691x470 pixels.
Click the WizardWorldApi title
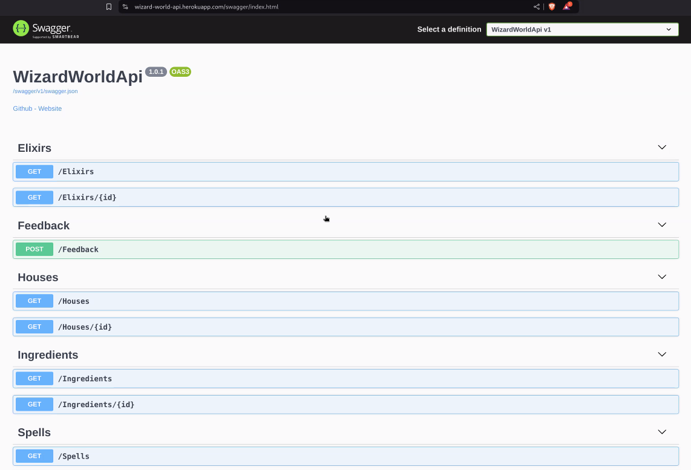[x=78, y=77]
